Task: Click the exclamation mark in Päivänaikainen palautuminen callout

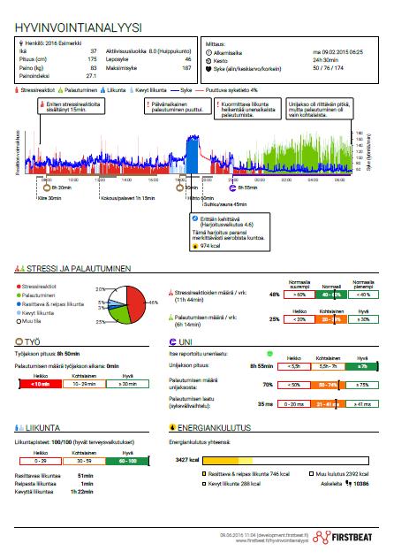Action: pos(148,104)
